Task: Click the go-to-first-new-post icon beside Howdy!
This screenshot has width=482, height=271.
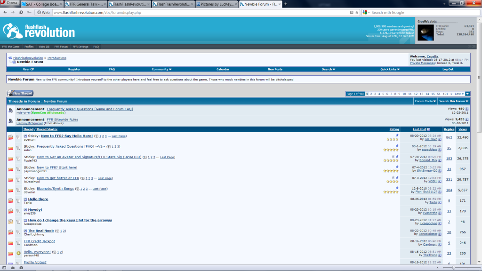Action: pyautogui.click(x=25, y=210)
